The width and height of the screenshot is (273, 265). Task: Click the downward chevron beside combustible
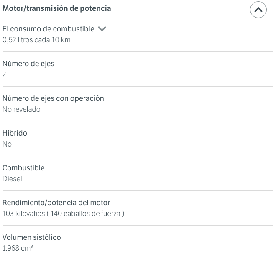point(102,29)
